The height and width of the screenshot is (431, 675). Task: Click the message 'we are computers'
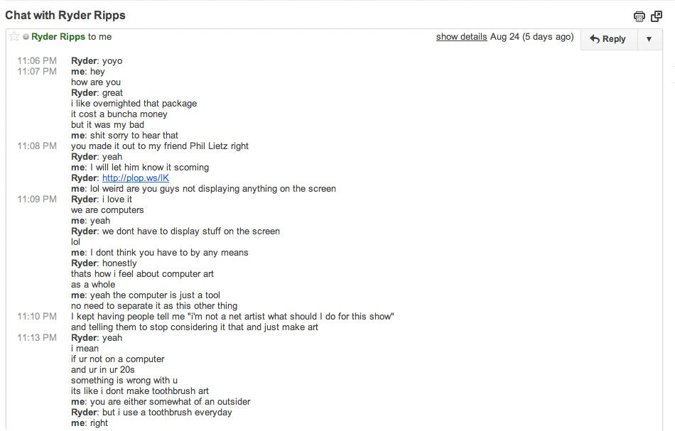[107, 210]
